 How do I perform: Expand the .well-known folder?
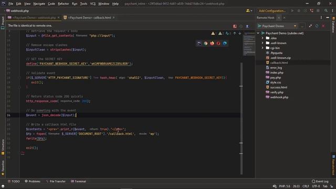coord(262,43)
